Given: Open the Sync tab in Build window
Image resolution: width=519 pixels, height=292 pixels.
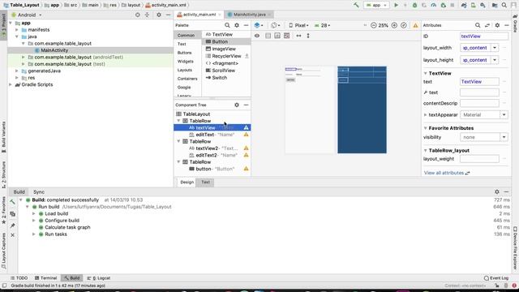Looking at the screenshot, I should [x=39, y=191].
